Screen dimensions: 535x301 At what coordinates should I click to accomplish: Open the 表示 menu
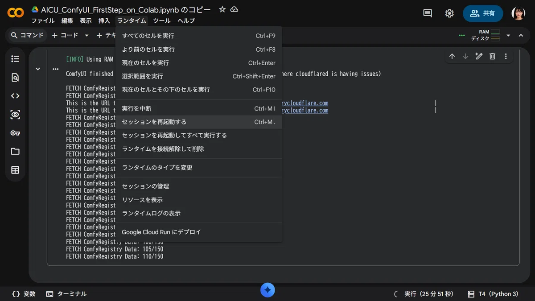[86, 21]
